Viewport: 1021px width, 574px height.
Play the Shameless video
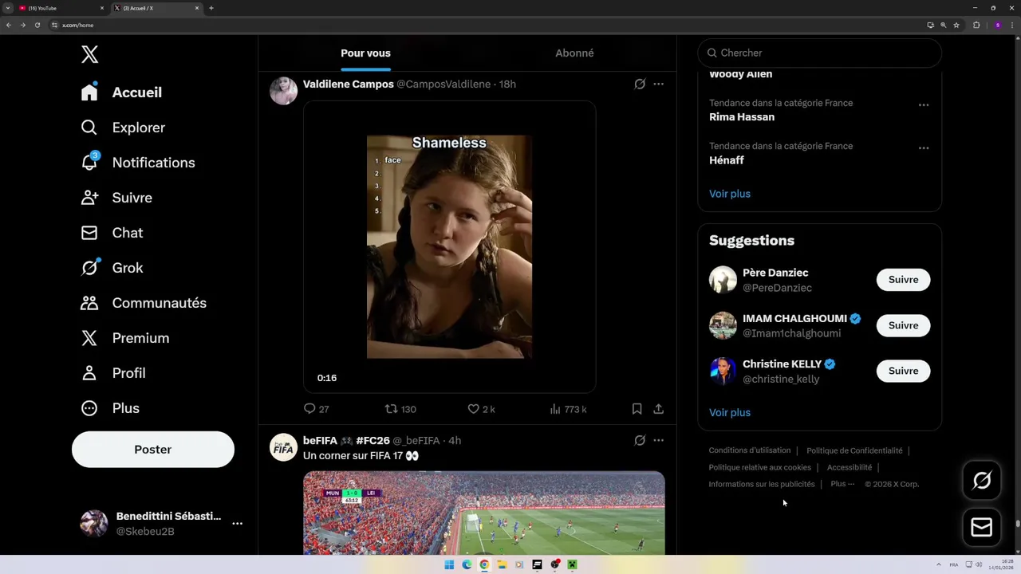449,247
